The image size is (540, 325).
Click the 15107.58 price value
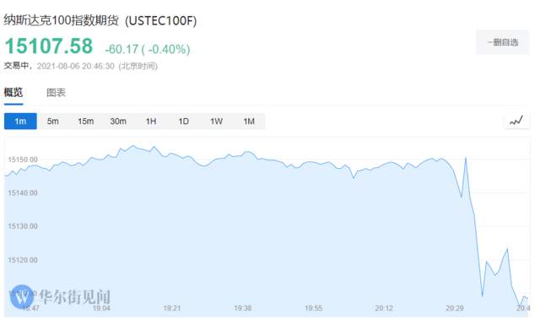coord(49,46)
